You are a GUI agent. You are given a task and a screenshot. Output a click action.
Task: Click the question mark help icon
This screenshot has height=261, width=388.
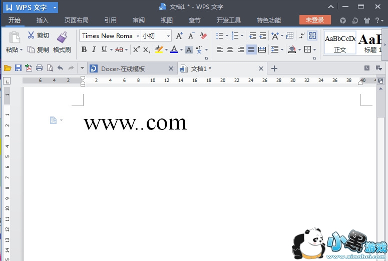tap(377, 20)
